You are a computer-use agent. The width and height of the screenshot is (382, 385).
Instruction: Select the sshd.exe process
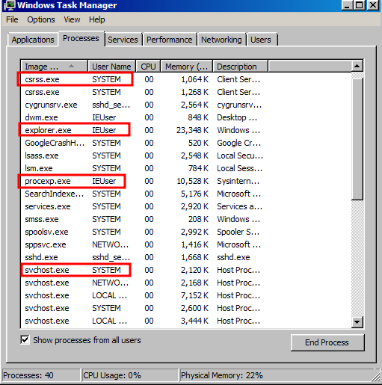click(185, 257)
